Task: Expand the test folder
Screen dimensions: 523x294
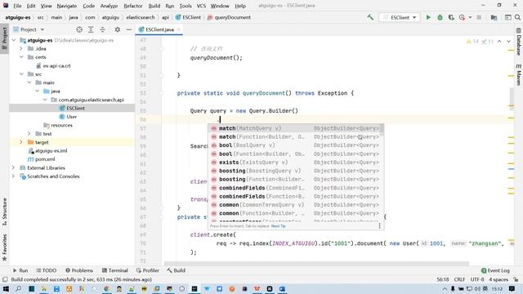Action: click(29, 134)
